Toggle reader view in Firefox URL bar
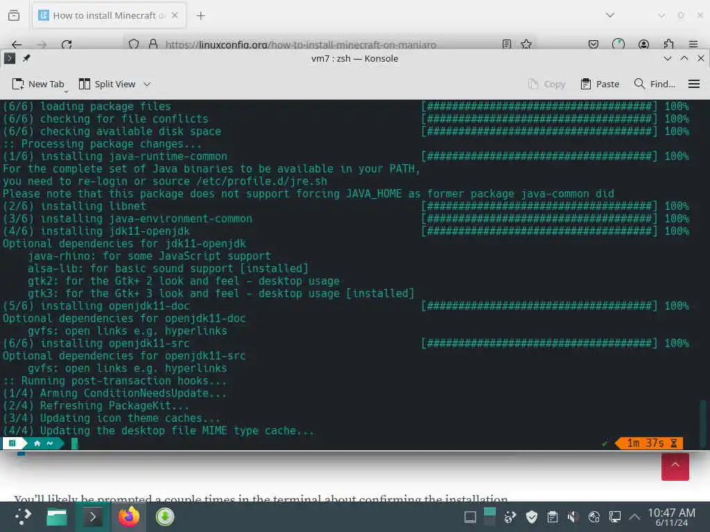Image resolution: width=710 pixels, height=532 pixels. [507, 44]
